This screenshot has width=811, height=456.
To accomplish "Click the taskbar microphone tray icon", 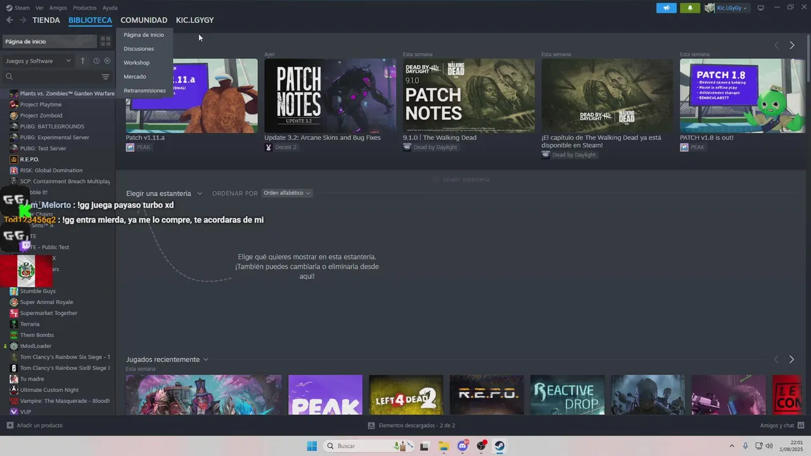I will point(745,446).
